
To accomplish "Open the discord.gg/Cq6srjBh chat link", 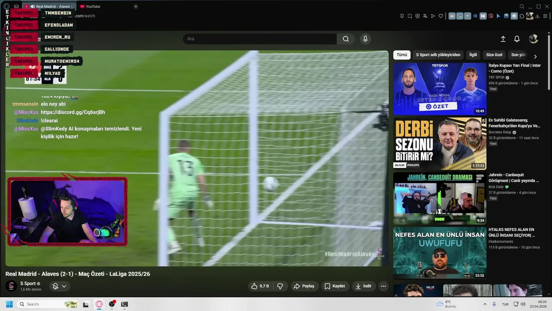I will [73, 112].
